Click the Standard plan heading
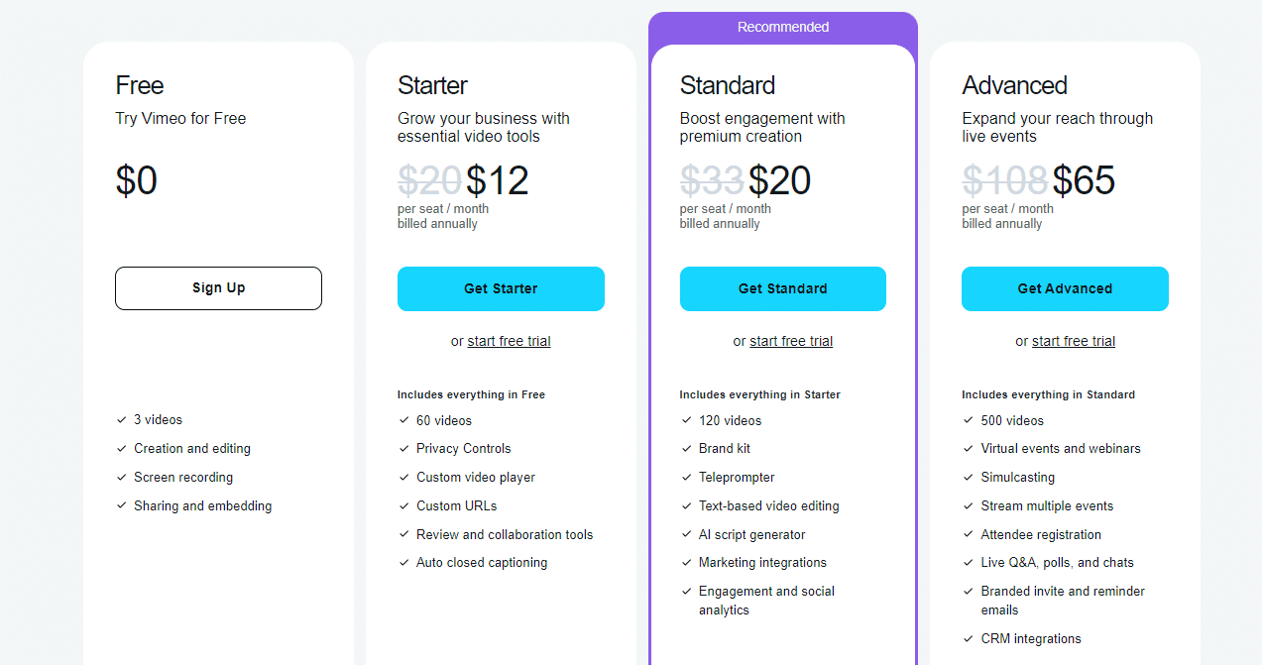 tap(728, 85)
